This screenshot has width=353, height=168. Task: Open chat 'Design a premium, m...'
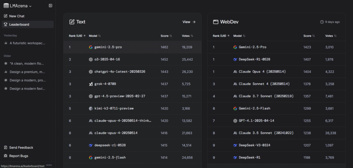click(28, 72)
